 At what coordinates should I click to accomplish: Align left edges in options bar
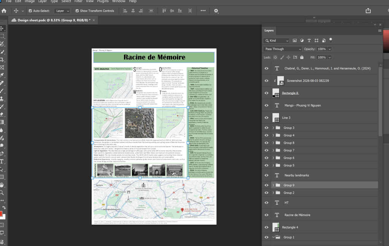pyautogui.click(x=125, y=11)
